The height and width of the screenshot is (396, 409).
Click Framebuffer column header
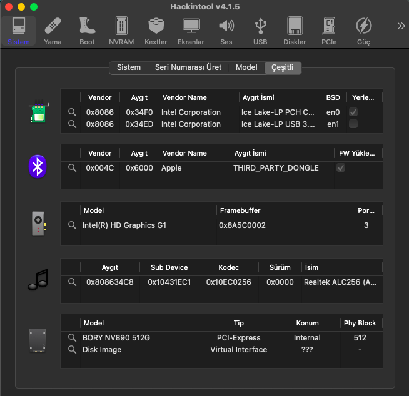click(285, 210)
